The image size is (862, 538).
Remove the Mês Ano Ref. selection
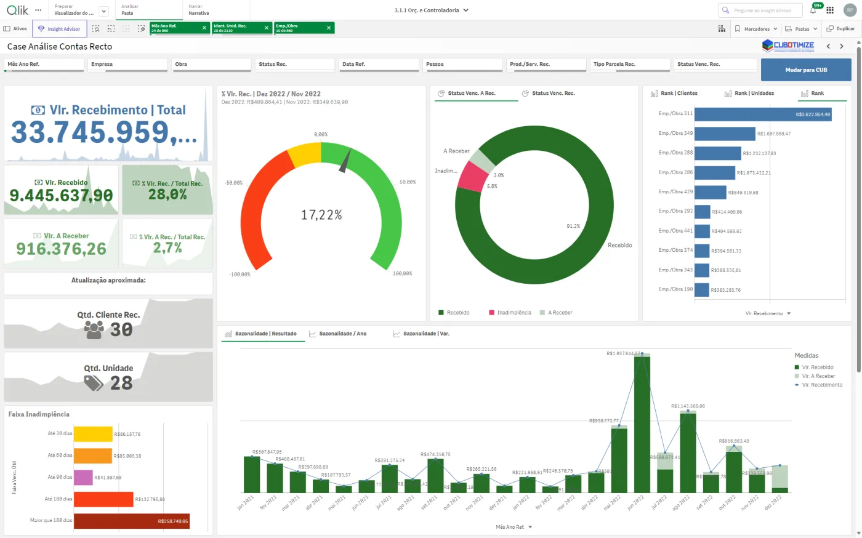(204, 28)
